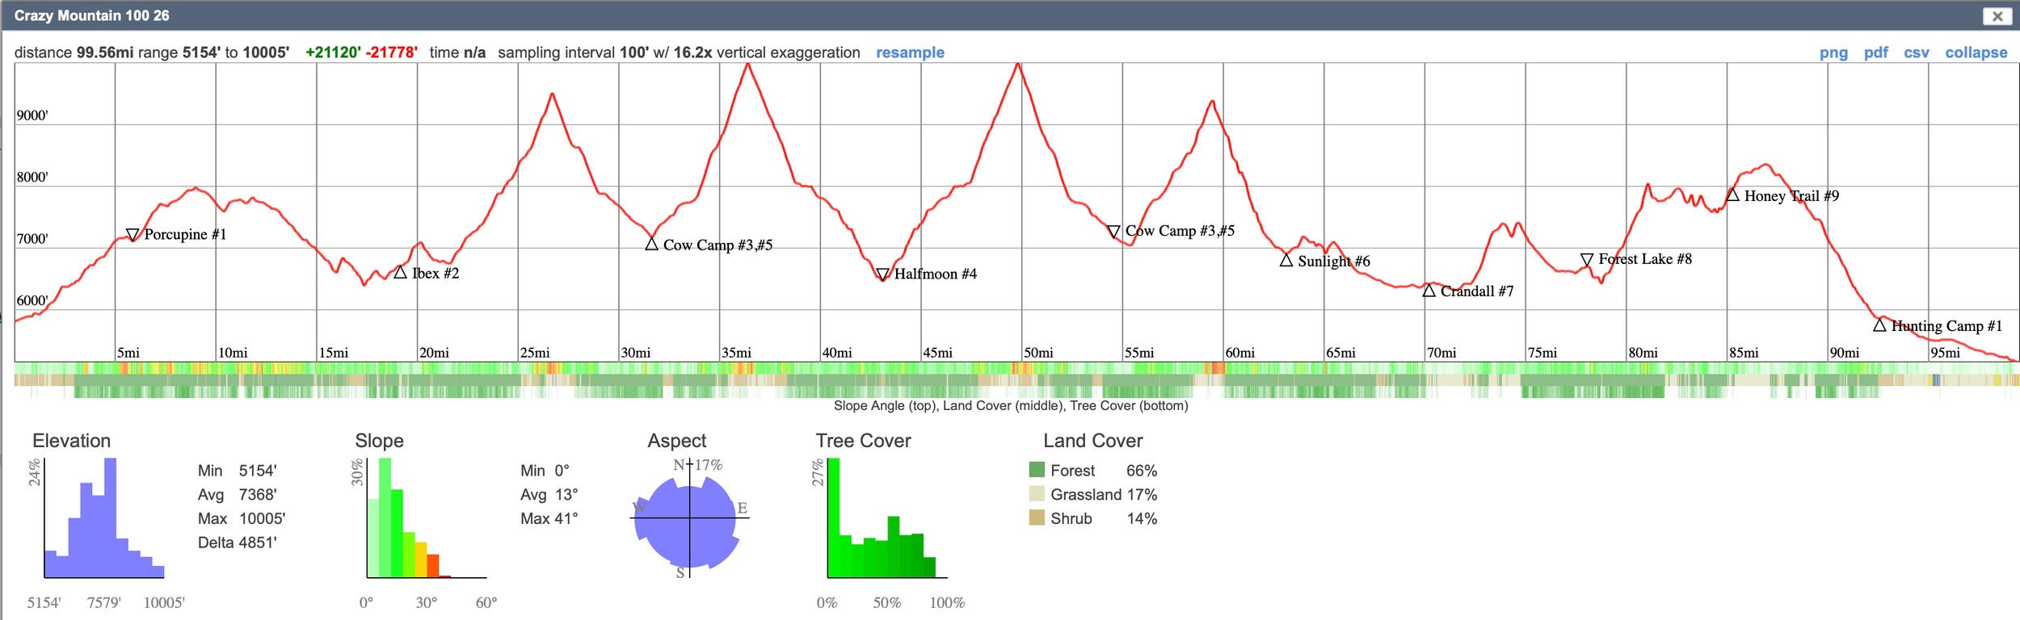Click the Hunting Camp #1 waypoint marker
2020x620 pixels.
click(x=1879, y=325)
